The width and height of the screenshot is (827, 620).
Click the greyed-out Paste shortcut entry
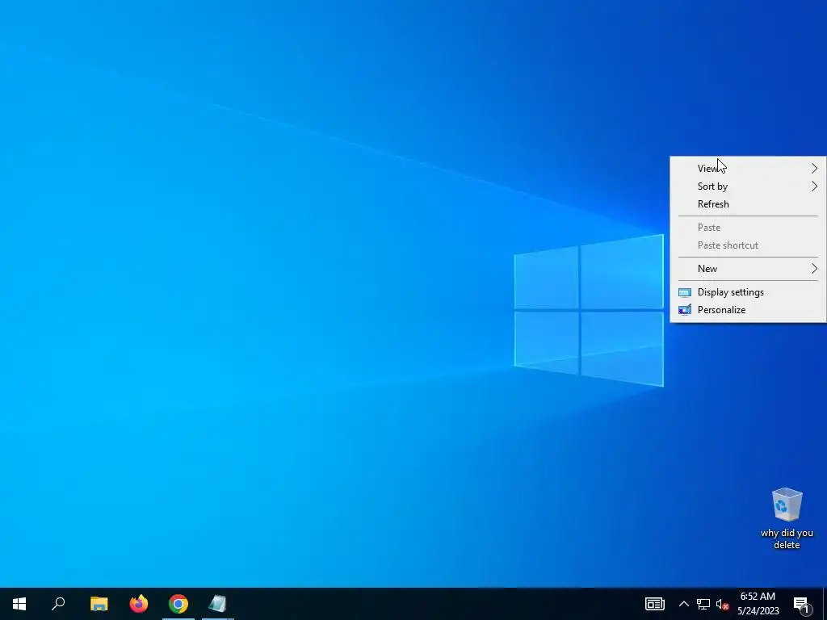pyautogui.click(x=748, y=245)
